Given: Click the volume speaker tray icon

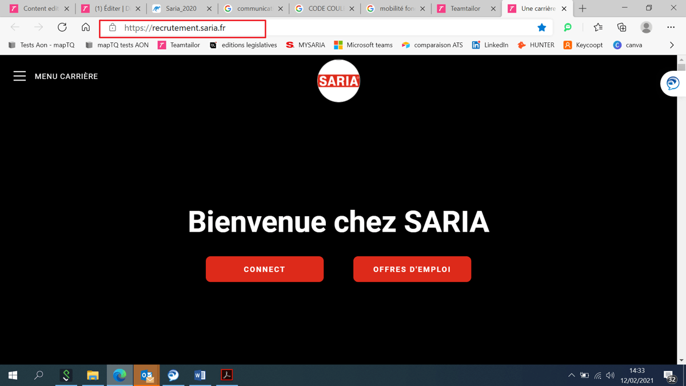Looking at the screenshot, I should [610, 376].
